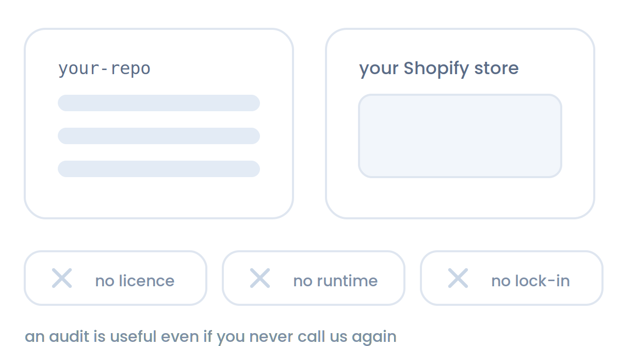Select the first placeholder line in your-repo
Screen dimensions: 619x346
click(159, 103)
